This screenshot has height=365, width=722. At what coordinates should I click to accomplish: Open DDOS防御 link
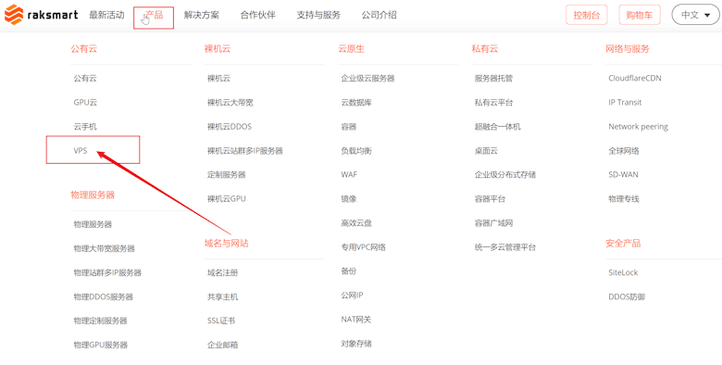click(x=627, y=296)
